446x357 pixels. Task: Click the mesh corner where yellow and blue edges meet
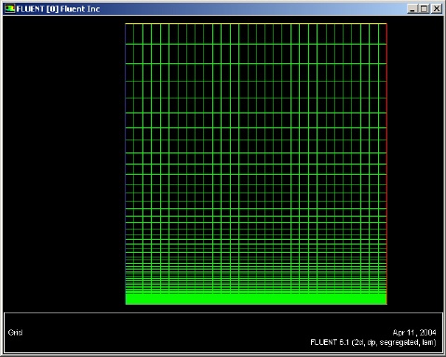(x=126, y=23)
